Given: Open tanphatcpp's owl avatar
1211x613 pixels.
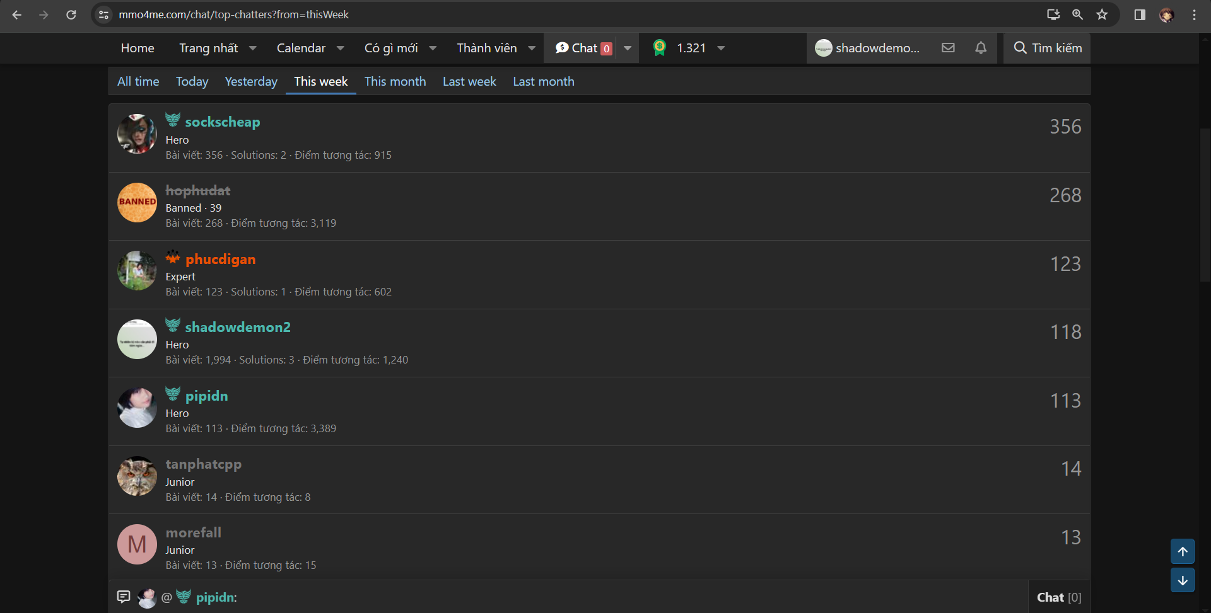Looking at the screenshot, I should click(137, 476).
